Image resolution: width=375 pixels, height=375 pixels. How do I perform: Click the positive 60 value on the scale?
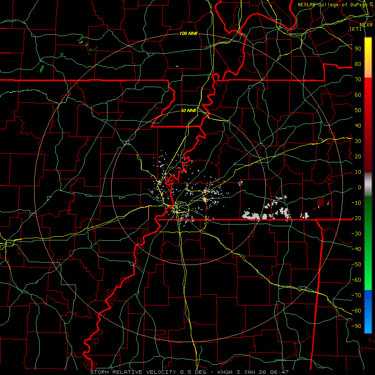pyautogui.click(x=358, y=95)
